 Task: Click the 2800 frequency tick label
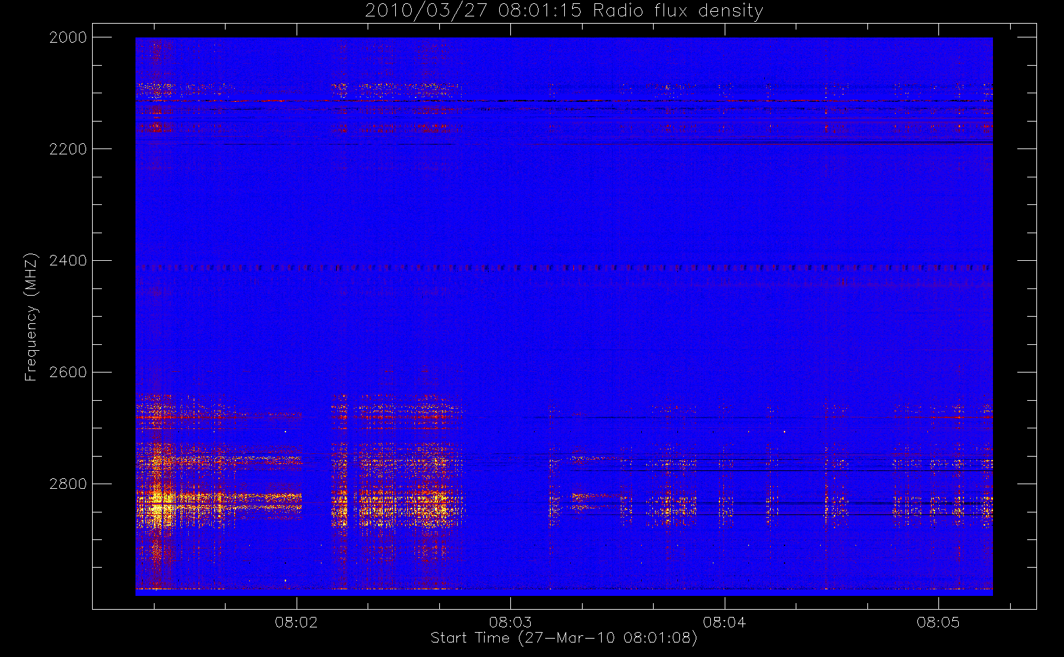tap(68, 484)
